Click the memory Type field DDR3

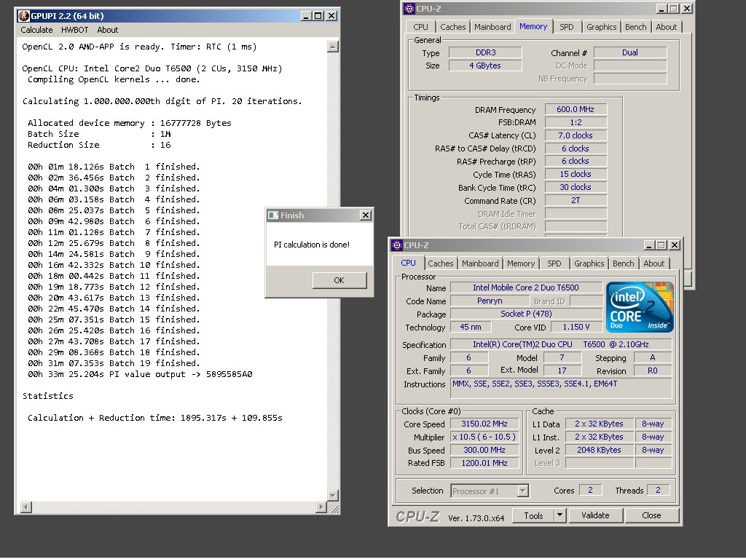[x=485, y=52]
